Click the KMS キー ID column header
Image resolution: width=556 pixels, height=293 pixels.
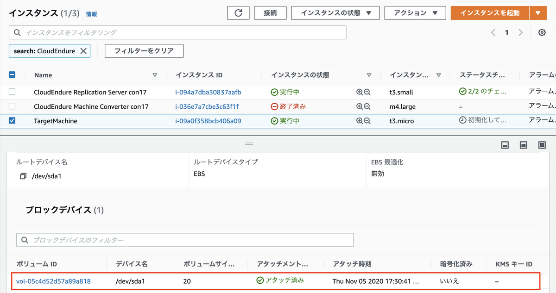tap(514, 264)
